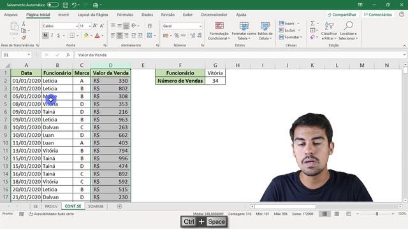
Task: Click the Excluir cells button
Action: [x=289, y=31]
